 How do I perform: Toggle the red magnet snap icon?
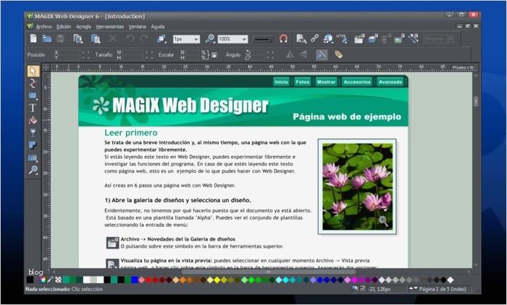[284, 39]
